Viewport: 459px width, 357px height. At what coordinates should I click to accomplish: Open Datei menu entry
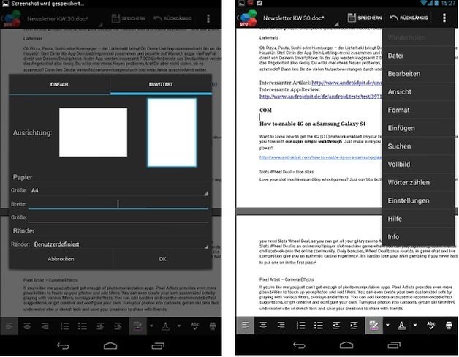419,56
